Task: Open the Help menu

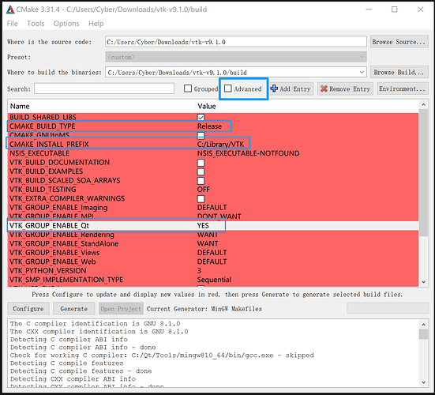Action: click(96, 24)
